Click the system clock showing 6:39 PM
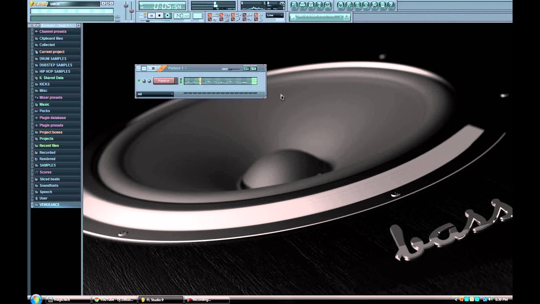Viewport: 540px width, 304px height. tap(501, 300)
